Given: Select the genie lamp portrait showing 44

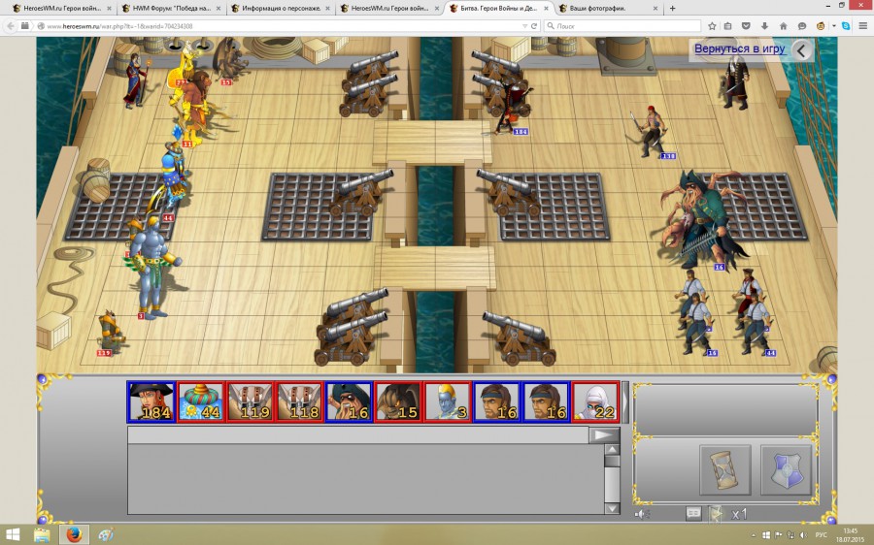Looking at the screenshot, I should (201, 401).
